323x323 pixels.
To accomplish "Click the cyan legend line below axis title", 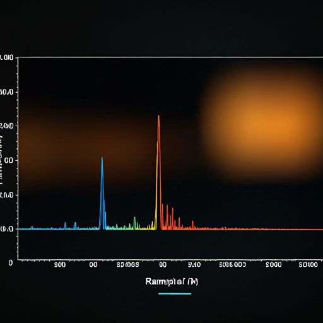I will 175,293.
